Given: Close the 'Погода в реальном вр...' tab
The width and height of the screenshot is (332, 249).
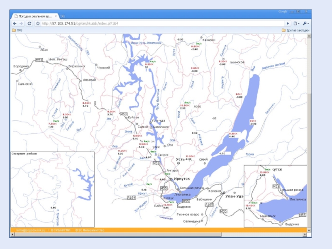Looking at the screenshot, I should [56, 16].
